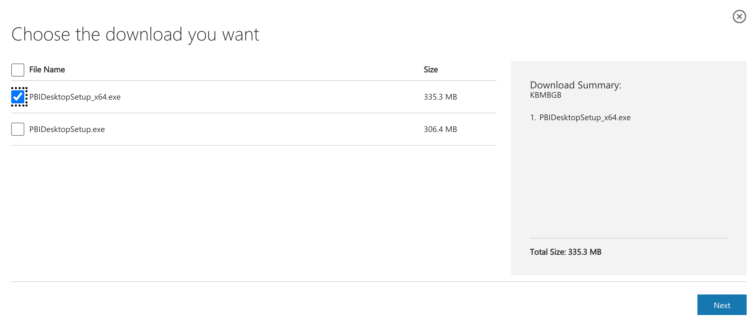Viewport: 756px width, 320px height.
Task: Click the PBIDesktopSetup.exe file name label
Action: pyautogui.click(x=67, y=129)
